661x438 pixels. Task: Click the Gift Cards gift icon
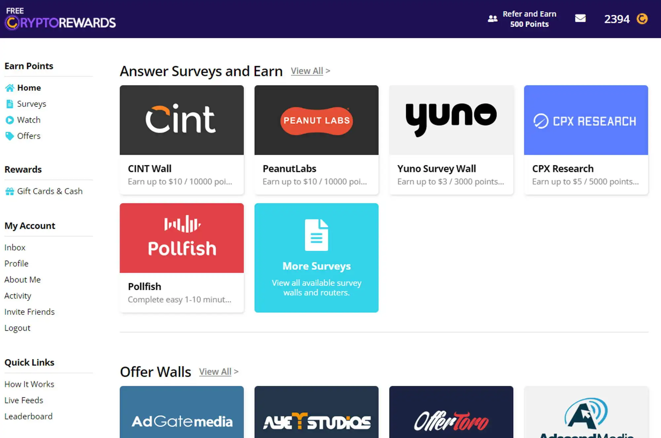[x=10, y=191]
